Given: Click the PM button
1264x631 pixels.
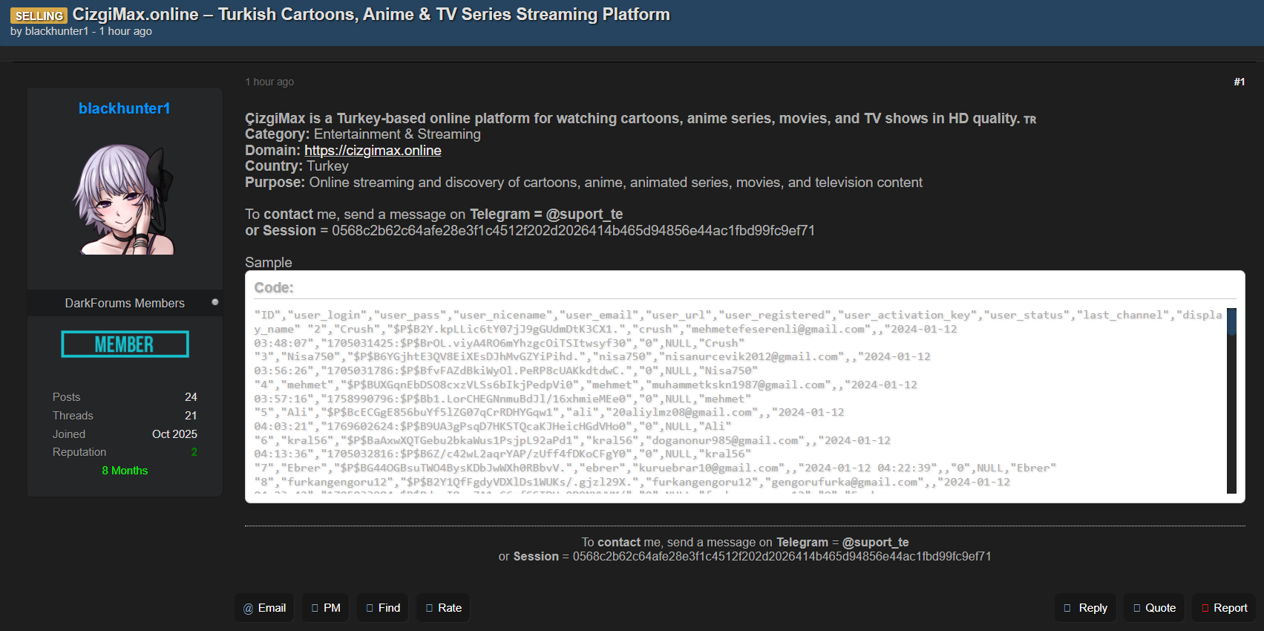Looking at the screenshot, I should [x=326, y=608].
